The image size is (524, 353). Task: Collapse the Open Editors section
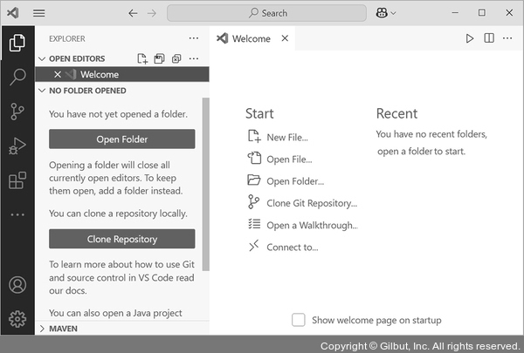coord(41,58)
